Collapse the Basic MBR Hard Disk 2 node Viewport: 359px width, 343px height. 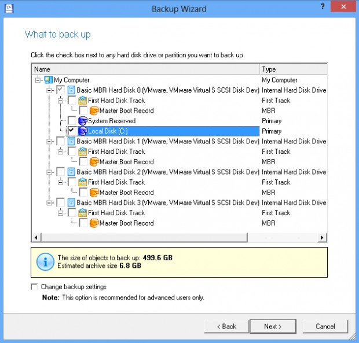[49, 172]
